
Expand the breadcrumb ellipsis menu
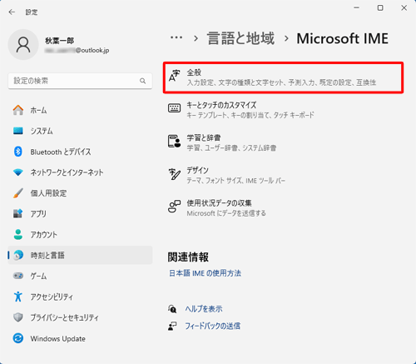pyautogui.click(x=176, y=37)
